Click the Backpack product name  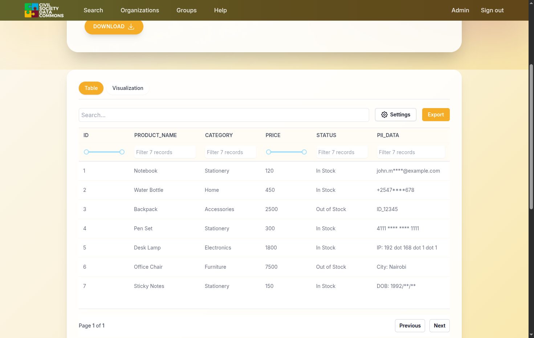146,209
